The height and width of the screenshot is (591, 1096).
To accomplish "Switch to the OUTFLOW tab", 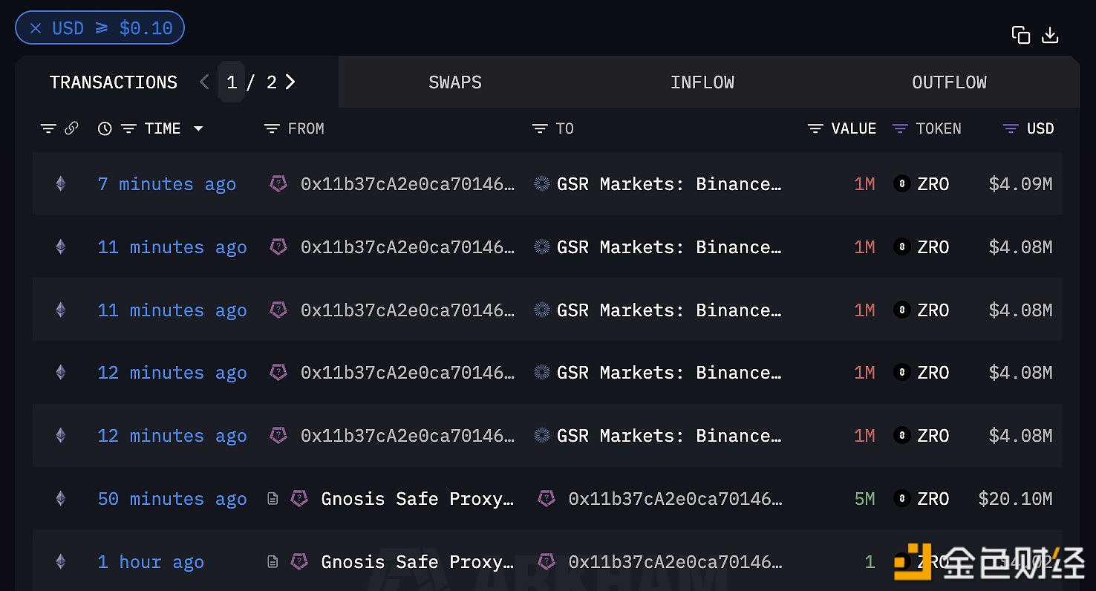I will (x=950, y=82).
